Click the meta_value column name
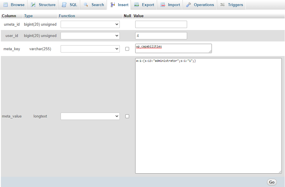Image resolution: width=285 pixels, height=187 pixels. tap(12, 116)
